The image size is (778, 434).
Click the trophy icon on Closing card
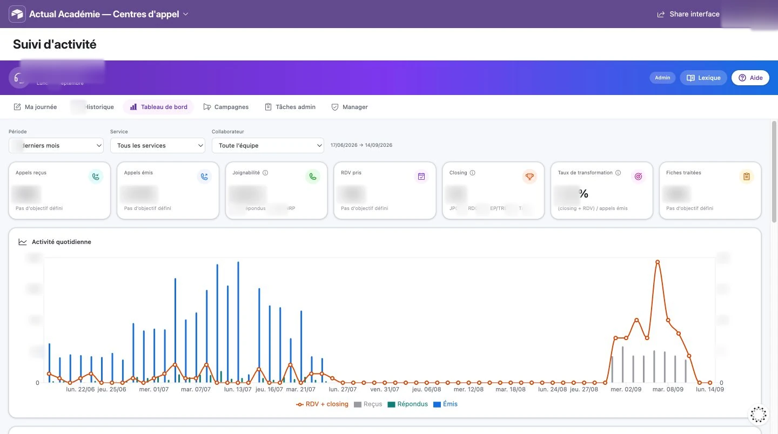pos(529,177)
